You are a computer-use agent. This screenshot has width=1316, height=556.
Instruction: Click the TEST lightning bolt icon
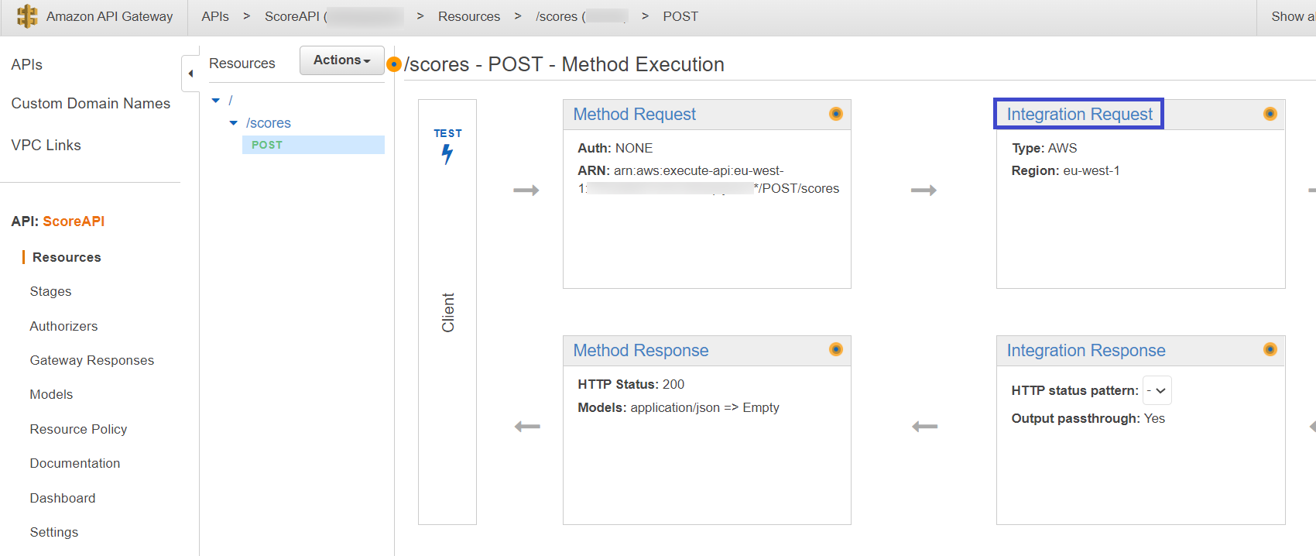click(447, 154)
